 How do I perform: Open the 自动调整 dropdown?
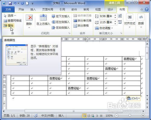pyautogui.click(x=104, y=28)
